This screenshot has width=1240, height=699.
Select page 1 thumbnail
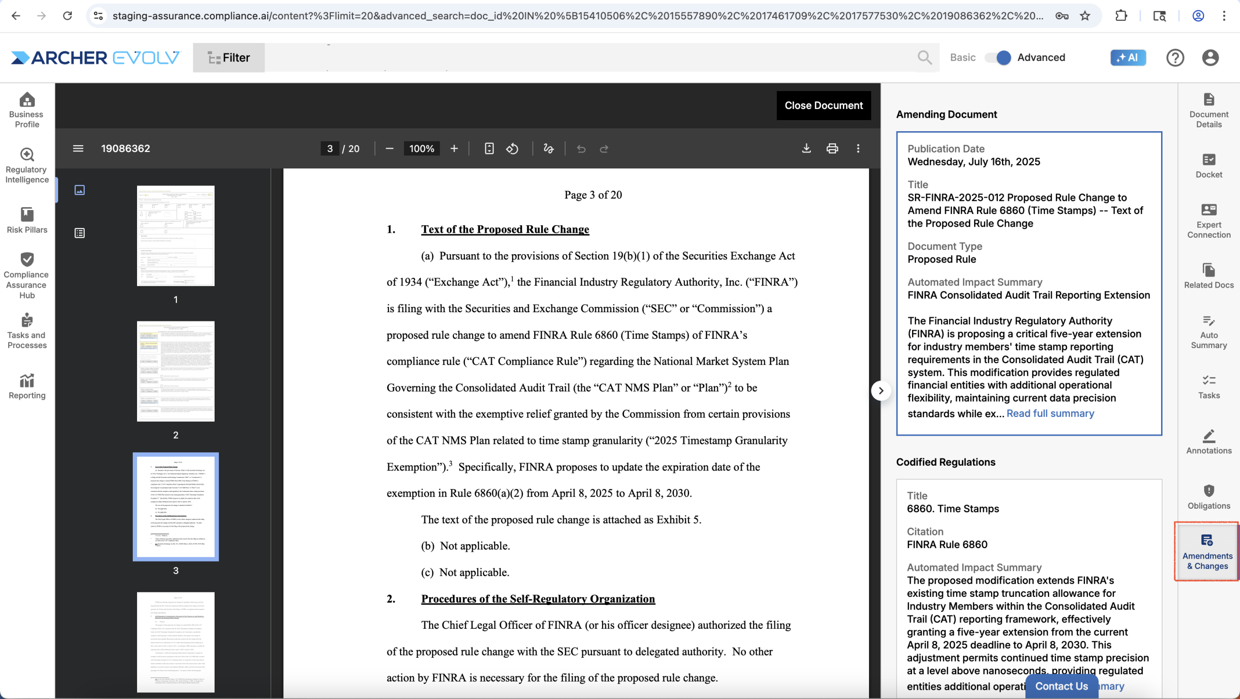point(176,236)
